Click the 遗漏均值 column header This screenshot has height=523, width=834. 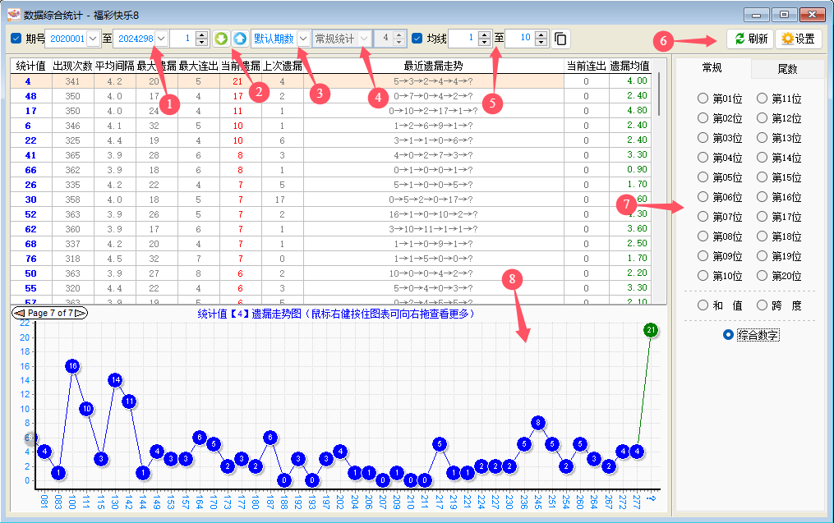tap(629, 66)
